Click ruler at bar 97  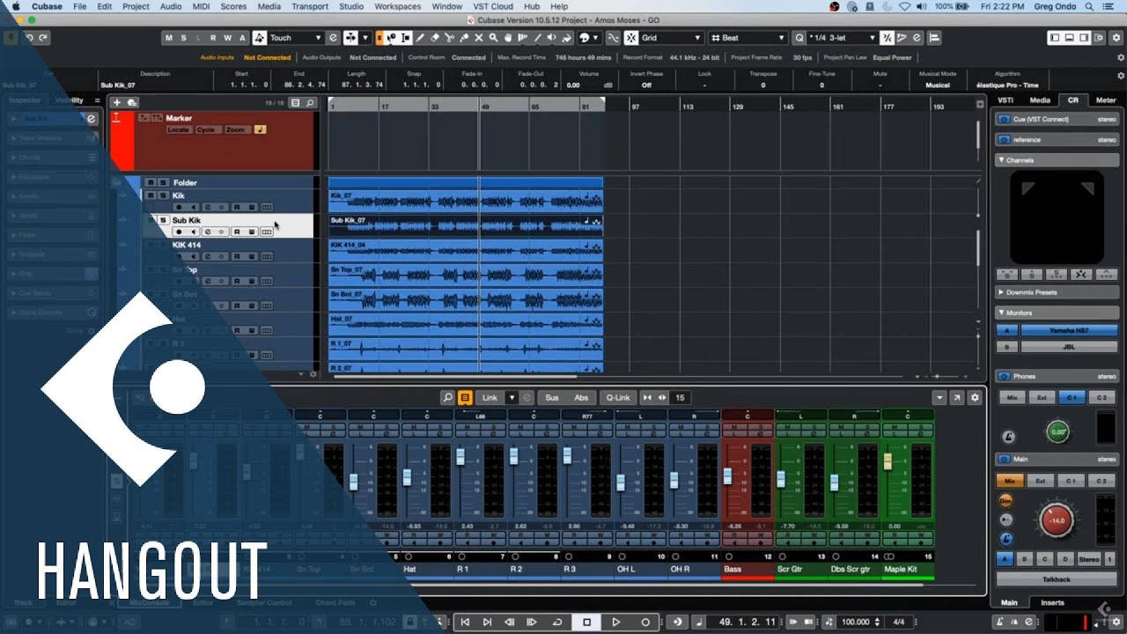(635, 106)
